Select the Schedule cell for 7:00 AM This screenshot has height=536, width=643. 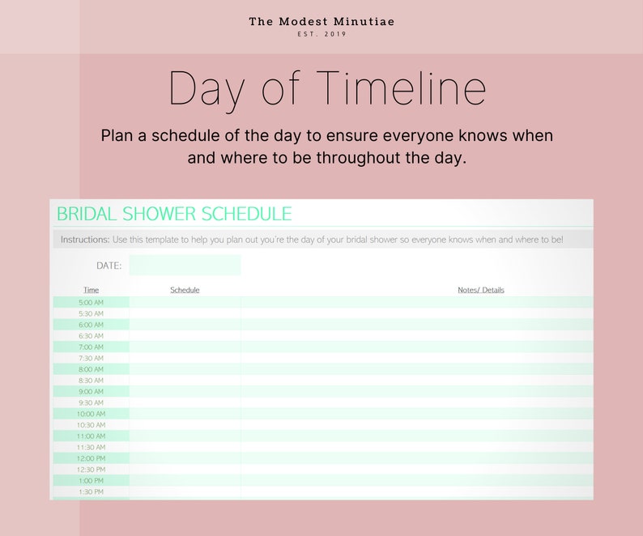pyautogui.click(x=185, y=347)
